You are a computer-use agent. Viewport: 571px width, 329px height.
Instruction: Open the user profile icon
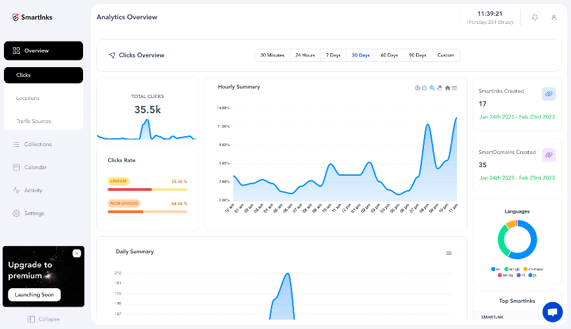tap(554, 17)
